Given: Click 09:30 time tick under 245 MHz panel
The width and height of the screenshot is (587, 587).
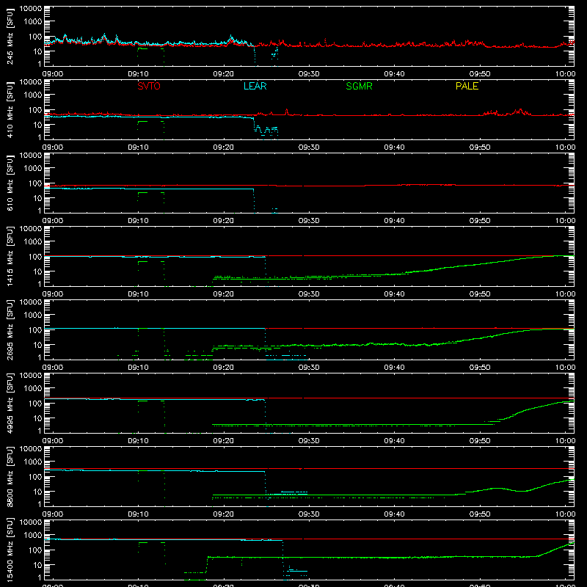Looking at the screenshot, I should (309, 74).
